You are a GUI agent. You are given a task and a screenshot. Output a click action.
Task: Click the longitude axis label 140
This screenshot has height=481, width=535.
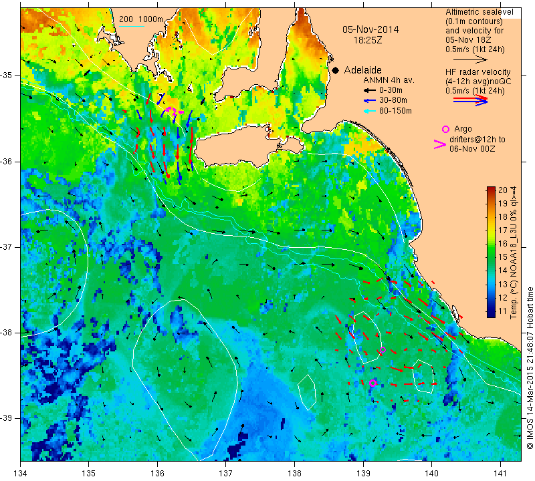[431, 474]
